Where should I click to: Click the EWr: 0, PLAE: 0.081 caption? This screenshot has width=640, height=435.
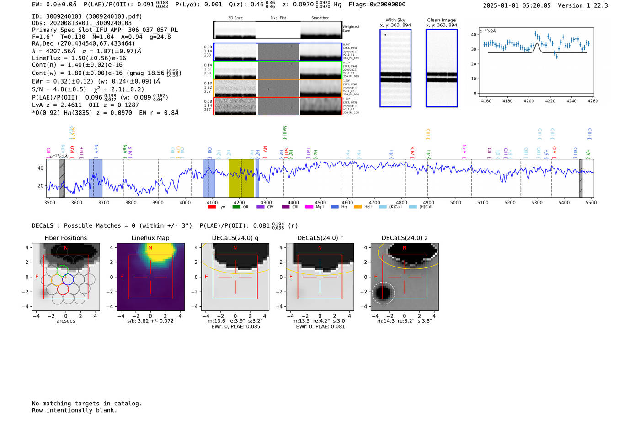[320, 326]
